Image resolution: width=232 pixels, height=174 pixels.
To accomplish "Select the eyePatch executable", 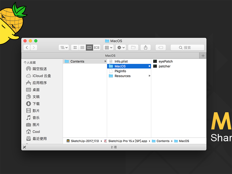I will [x=163, y=61].
